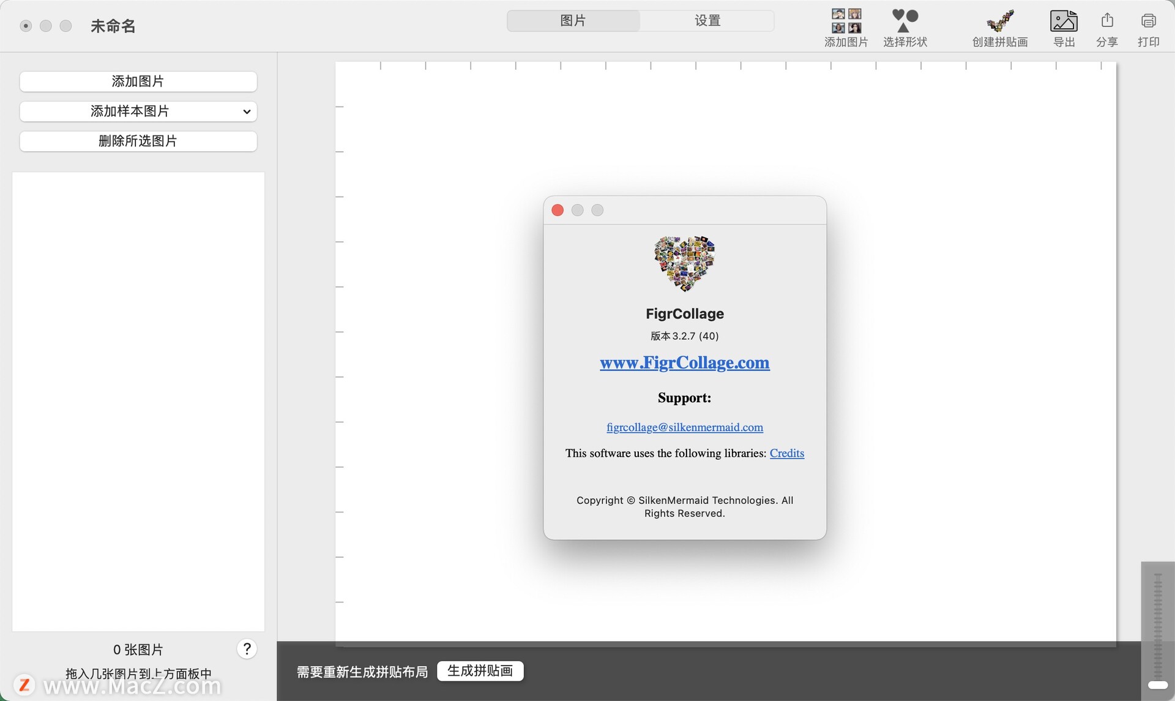Click the 删除所选图片 button
The image size is (1175, 701).
pos(138,141)
